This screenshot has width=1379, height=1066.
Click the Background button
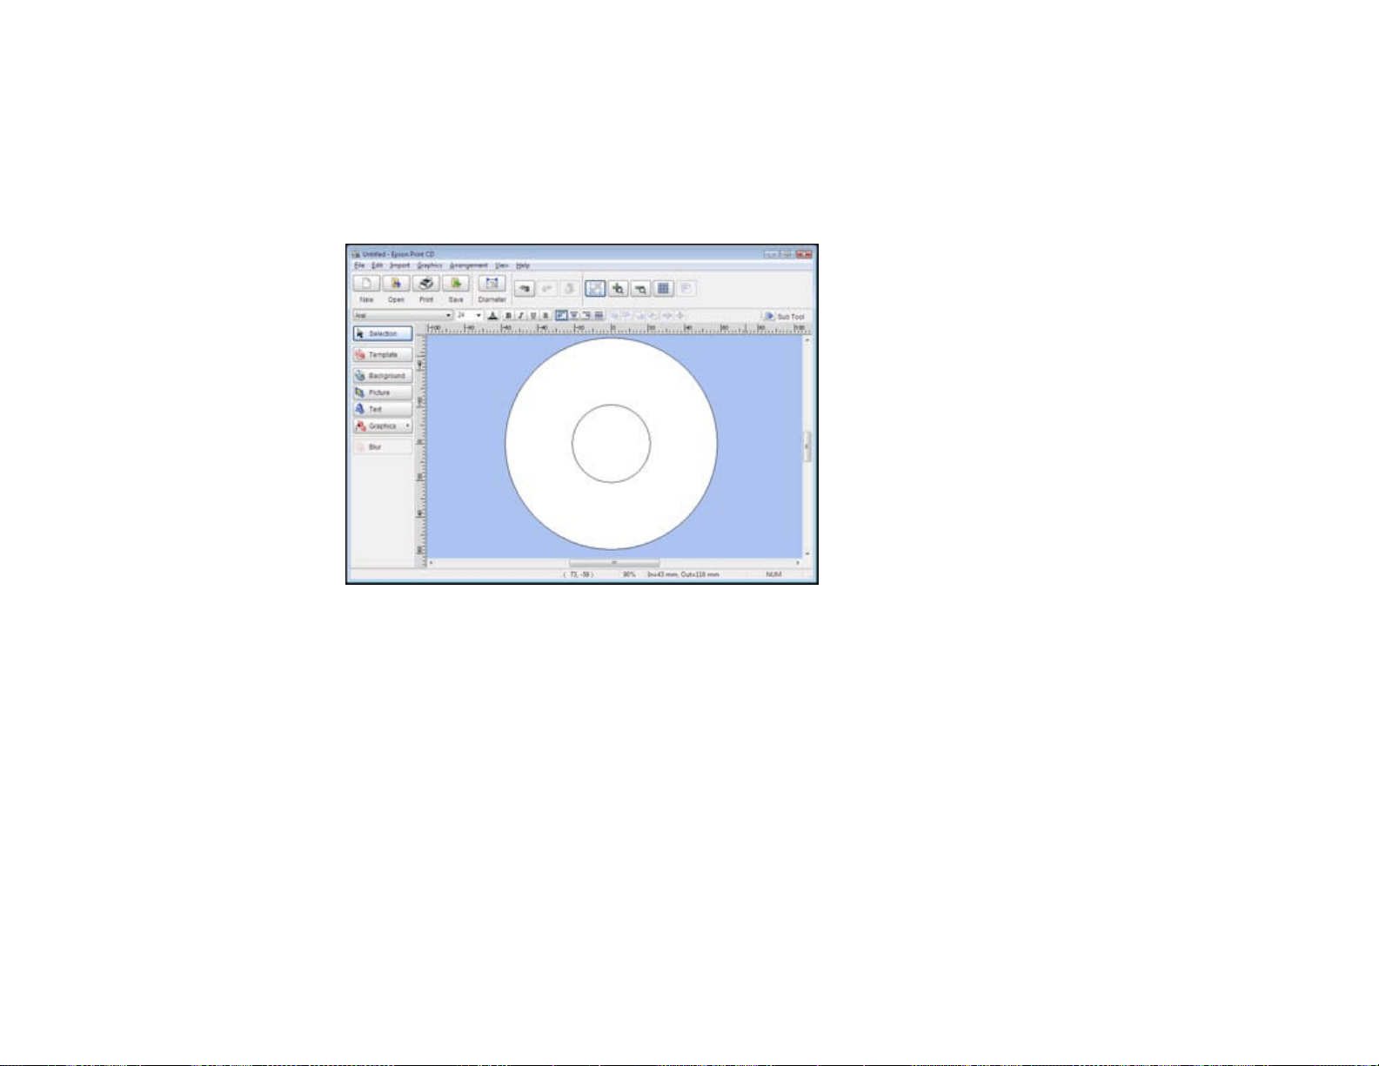coord(383,376)
